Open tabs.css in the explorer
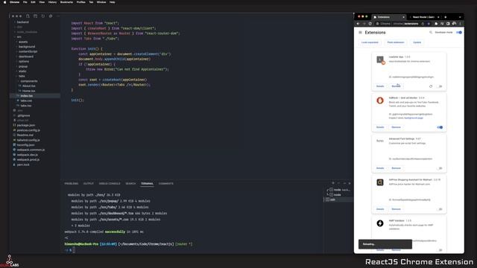Image resolution: width=477 pixels, height=268 pixels. [x=26, y=100]
